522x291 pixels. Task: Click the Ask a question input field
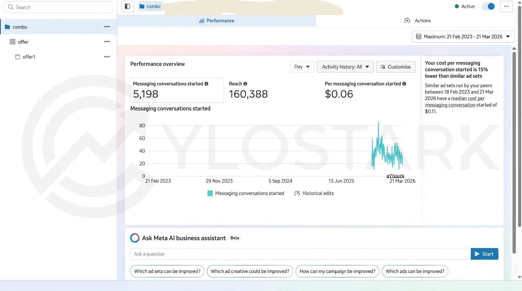coord(300,254)
